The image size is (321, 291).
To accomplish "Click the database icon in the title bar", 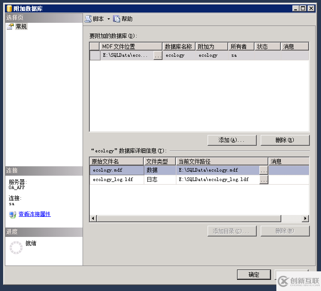I will click(9, 8).
